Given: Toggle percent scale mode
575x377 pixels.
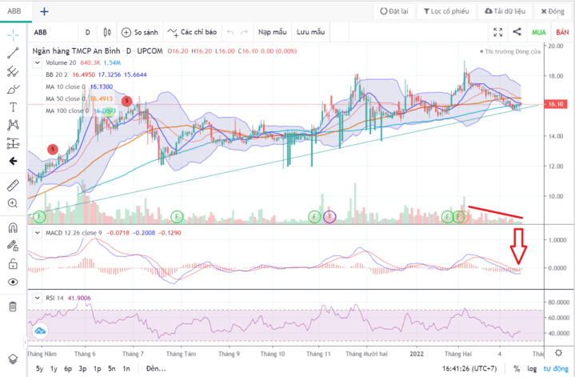Looking at the screenshot, I should click(x=517, y=368).
